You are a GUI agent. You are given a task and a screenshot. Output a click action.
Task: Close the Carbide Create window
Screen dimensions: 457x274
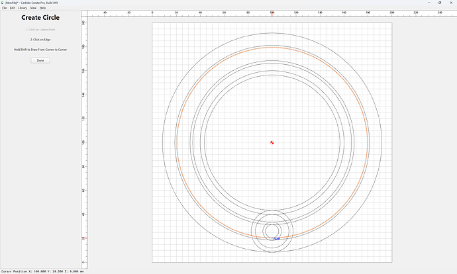pyautogui.click(x=451, y=3)
